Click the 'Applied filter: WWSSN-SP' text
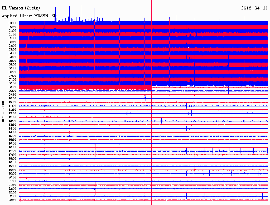The image size is (270, 205). [29, 16]
